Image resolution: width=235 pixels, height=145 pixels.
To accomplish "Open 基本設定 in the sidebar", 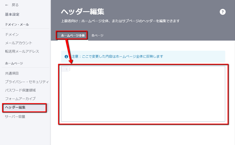I will 12,14.
